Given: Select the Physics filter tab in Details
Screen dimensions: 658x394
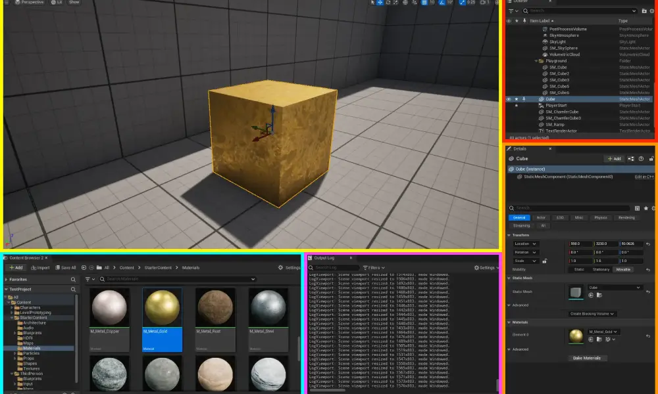Looking at the screenshot, I should 601,218.
